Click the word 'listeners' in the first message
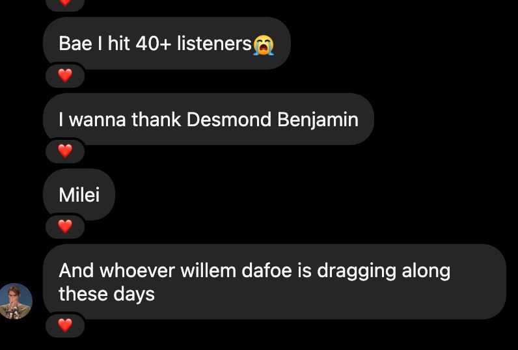The width and height of the screenshot is (518, 350). tap(214, 44)
